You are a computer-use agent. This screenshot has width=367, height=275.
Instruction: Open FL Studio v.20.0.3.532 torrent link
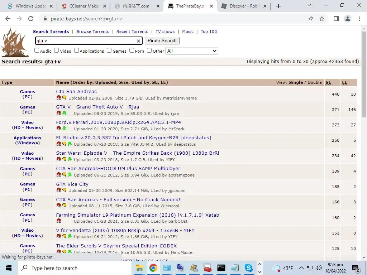(x=133, y=138)
